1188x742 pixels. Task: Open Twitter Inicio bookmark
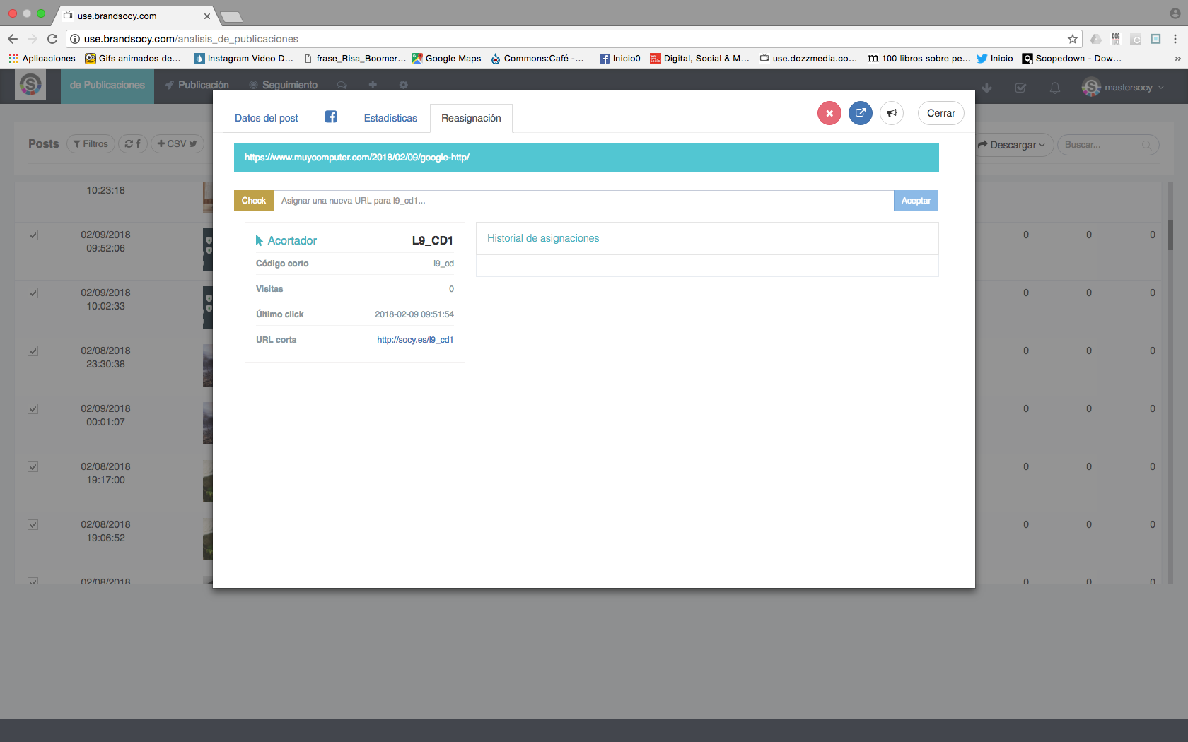(995, 59)
